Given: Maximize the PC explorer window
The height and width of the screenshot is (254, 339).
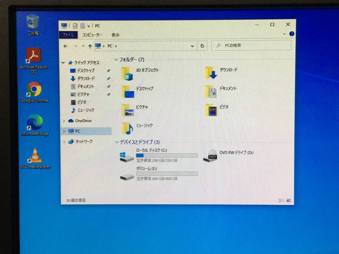Looking at the screenshot, I should pos(272,25).
